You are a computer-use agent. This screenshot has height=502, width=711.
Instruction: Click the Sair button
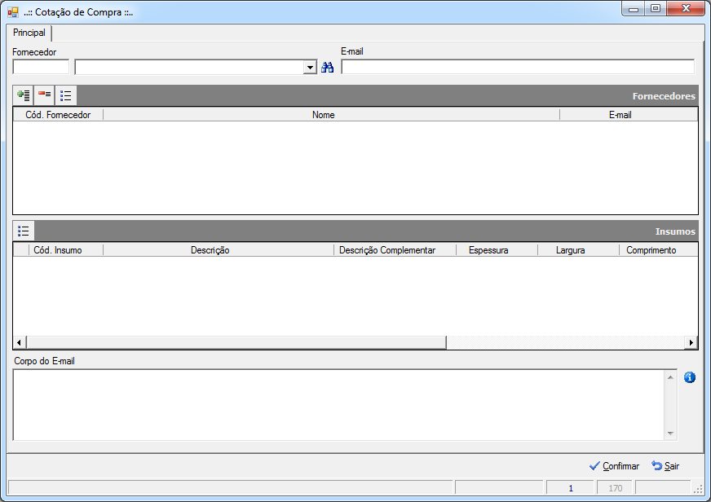pyautogui.click(x=665, y=466)
